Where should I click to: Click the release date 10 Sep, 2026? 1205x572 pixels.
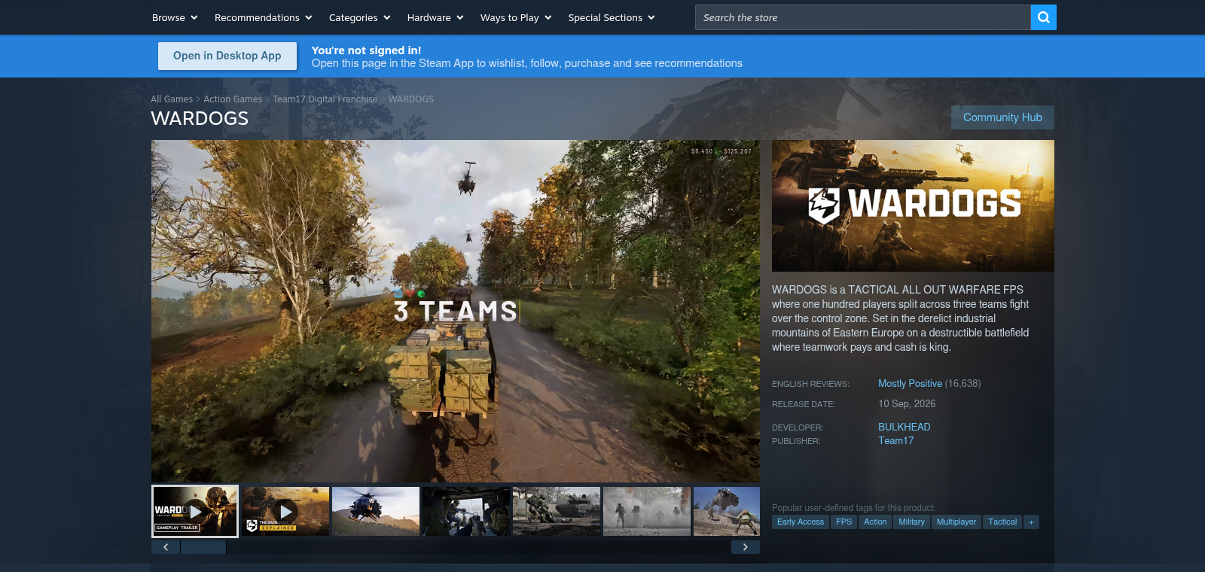[x=907, y=404]
